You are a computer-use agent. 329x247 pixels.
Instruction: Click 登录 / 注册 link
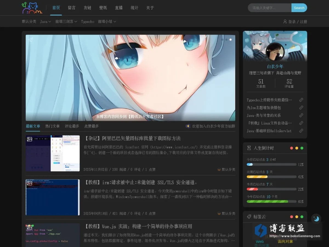pyautogui.click(x=297, y=22)
